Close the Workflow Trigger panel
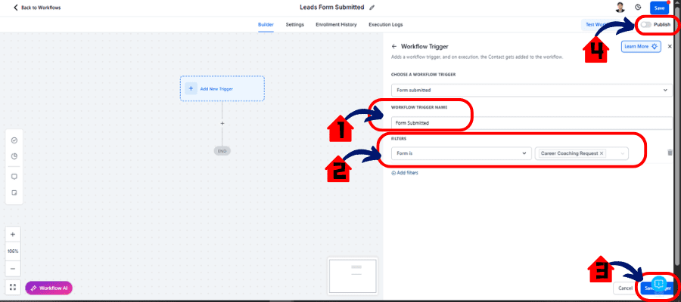The image size is (681, 302). (x=670, y=46)
